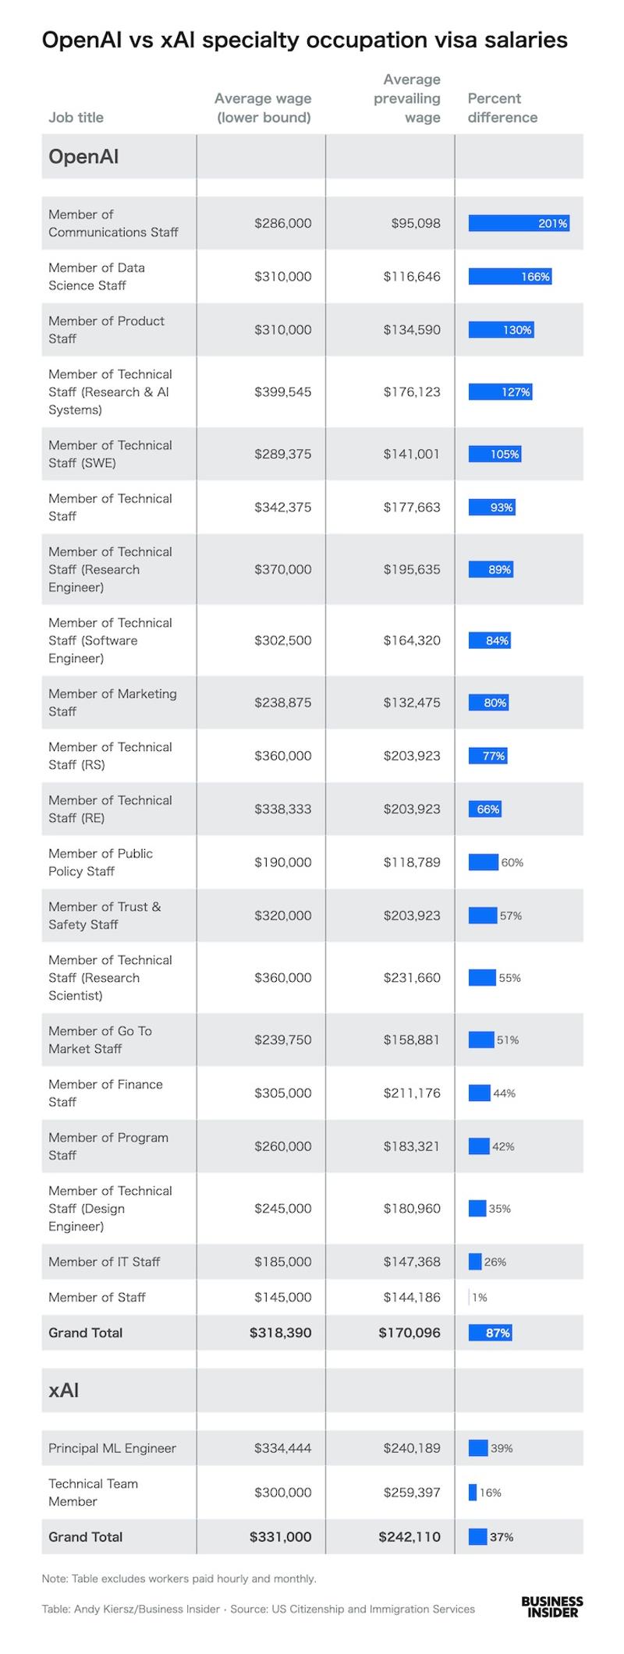This screenshot has height=1654, width=624.
Task: Select the Job title column header
Action: [76, 118]
